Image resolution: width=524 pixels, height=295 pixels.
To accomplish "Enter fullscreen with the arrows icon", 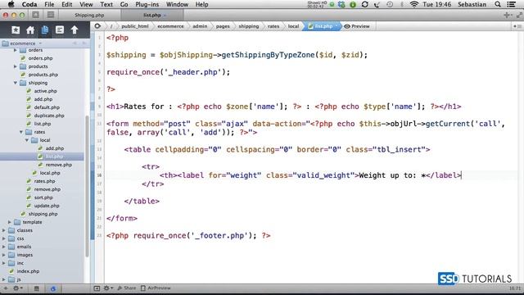I will coord(519,15).
